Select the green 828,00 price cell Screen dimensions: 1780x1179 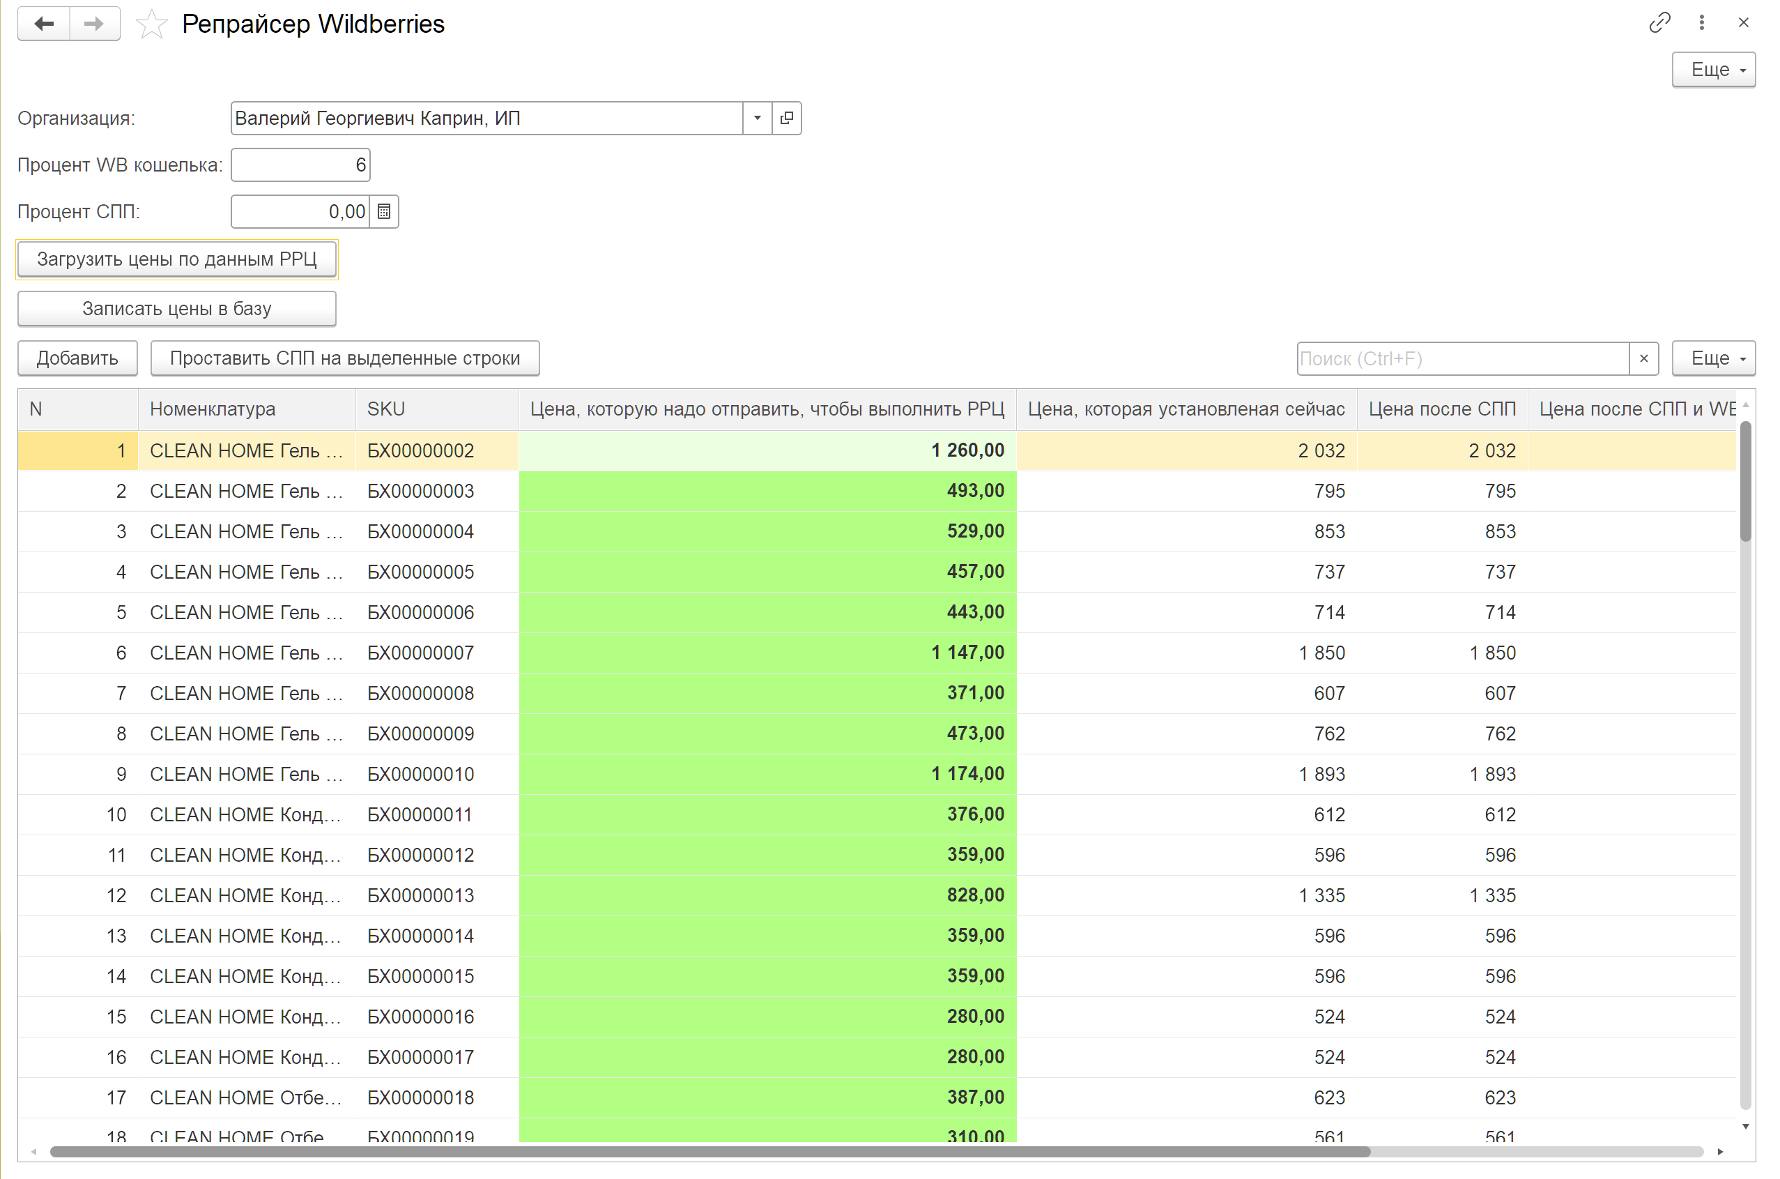pyautogui.click(x=767, y=895)
